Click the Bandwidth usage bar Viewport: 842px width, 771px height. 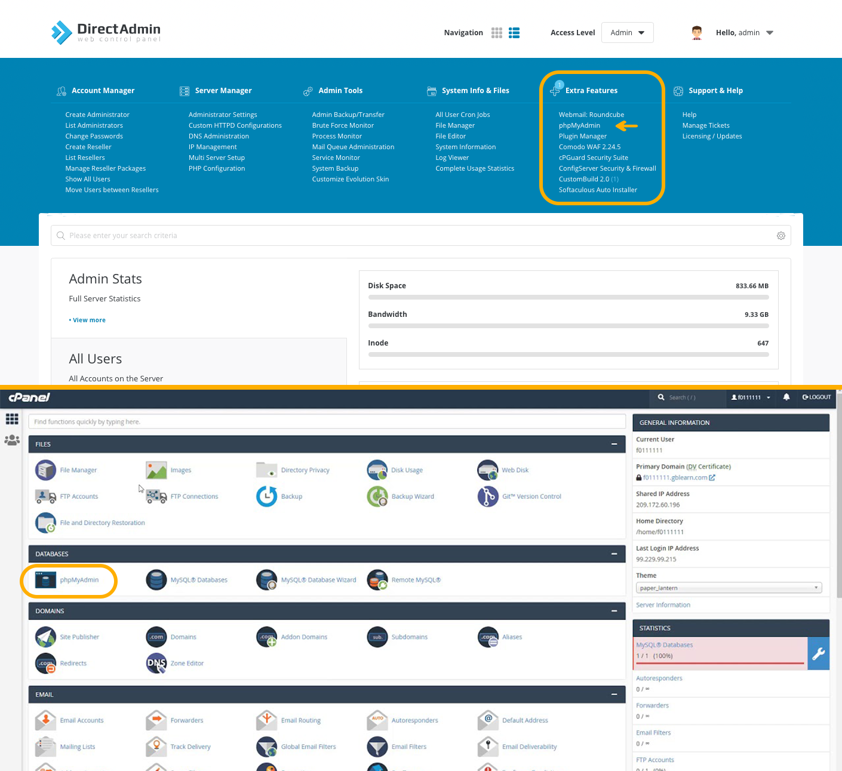pos(568,326)
